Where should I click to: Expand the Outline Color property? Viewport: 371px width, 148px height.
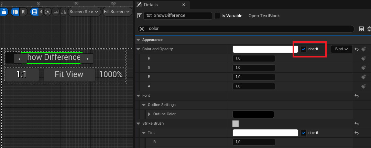click(149, 114)
